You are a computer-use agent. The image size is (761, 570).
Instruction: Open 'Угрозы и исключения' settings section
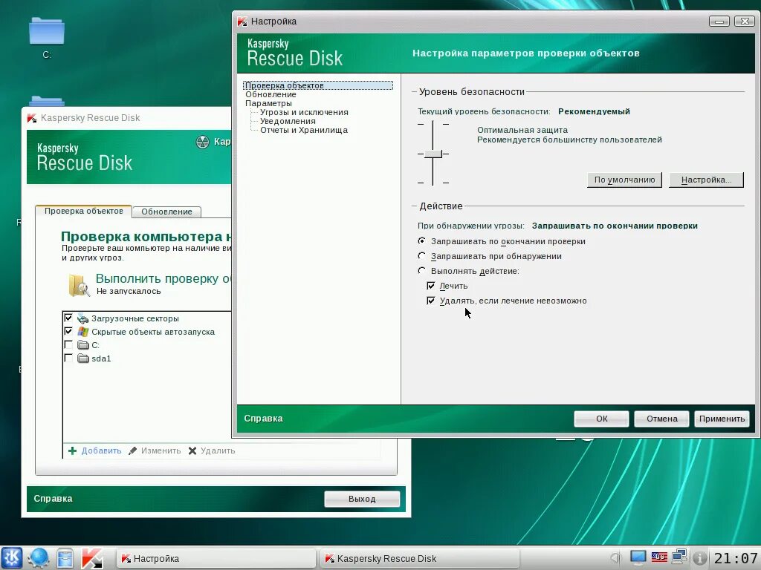304,112
